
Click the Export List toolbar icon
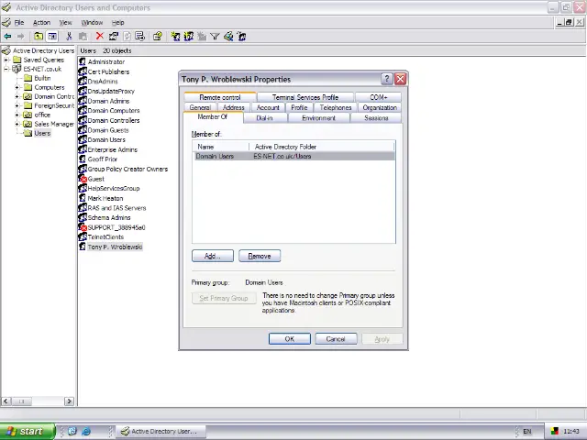(140, 37)
